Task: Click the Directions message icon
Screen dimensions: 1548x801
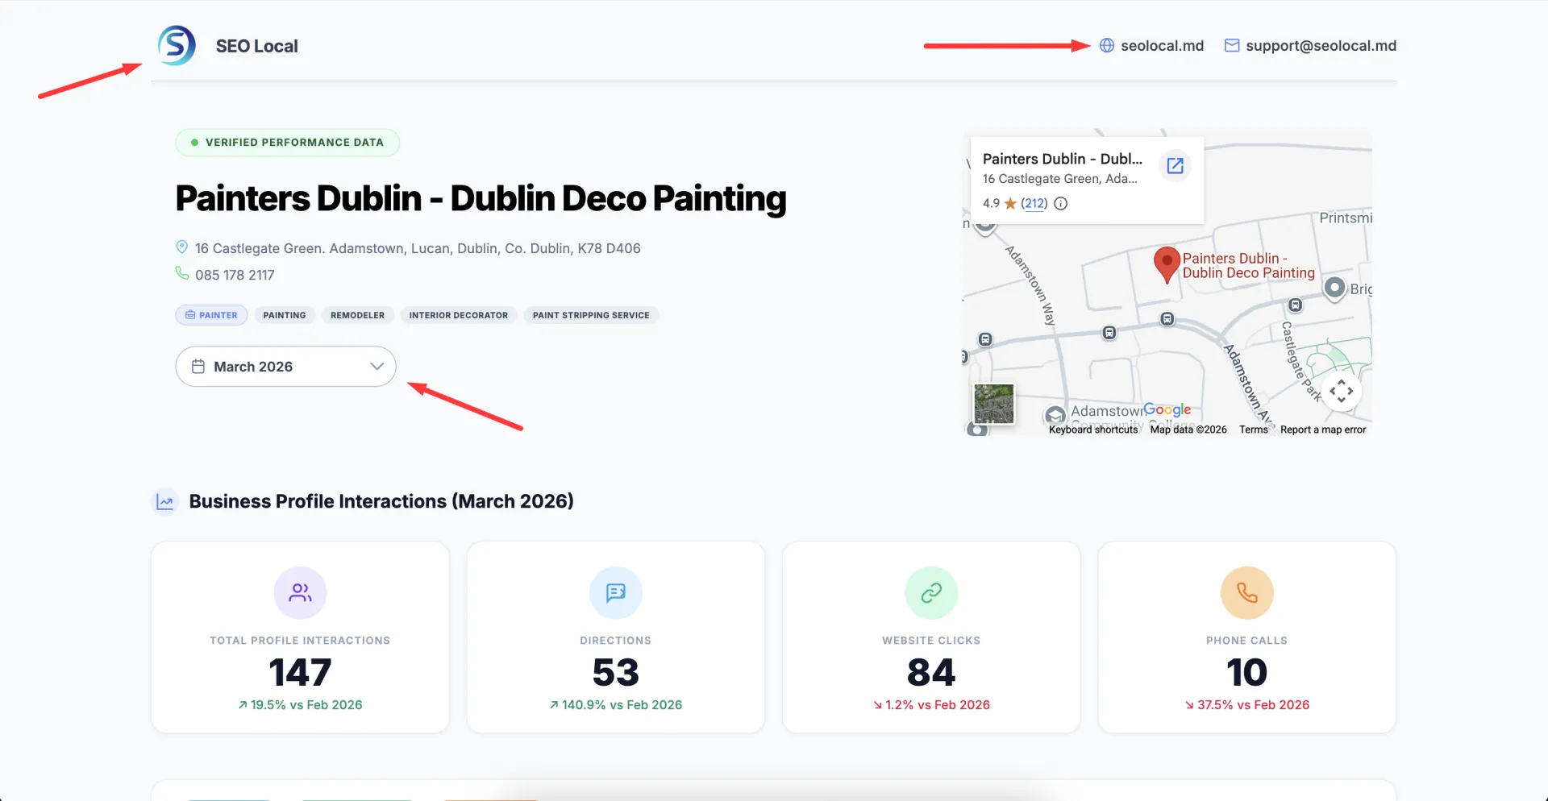Action: [x=616, y=593]
